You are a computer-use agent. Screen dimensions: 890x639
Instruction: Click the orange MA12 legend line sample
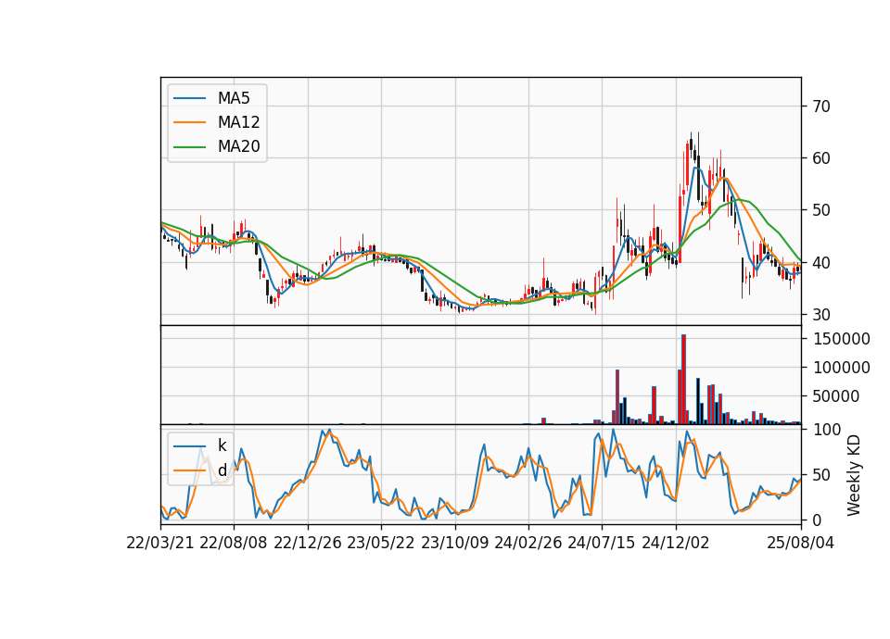[x=189, y=122]
